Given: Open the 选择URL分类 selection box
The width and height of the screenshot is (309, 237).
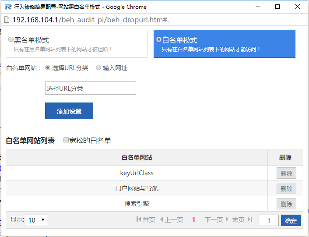Looking at the screenshot, I should (x=90, y=88).
